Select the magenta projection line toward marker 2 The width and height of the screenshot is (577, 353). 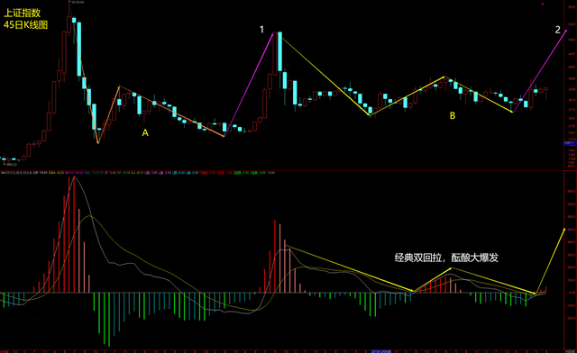[540, 70]
